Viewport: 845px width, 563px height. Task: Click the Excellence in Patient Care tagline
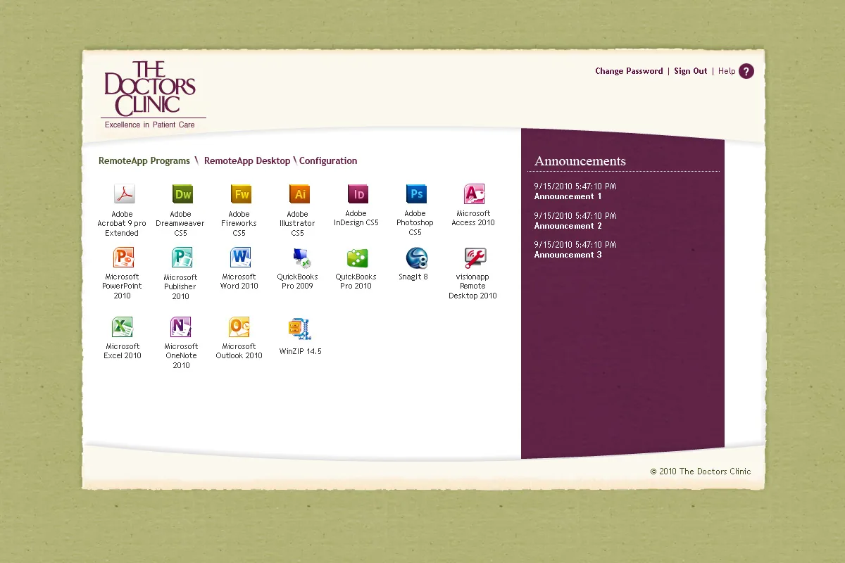point(150,125)
